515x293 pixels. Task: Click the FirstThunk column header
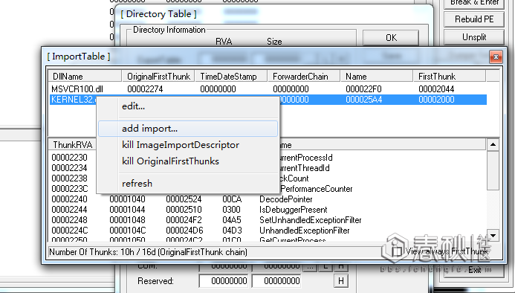click(x=450, y=77)
